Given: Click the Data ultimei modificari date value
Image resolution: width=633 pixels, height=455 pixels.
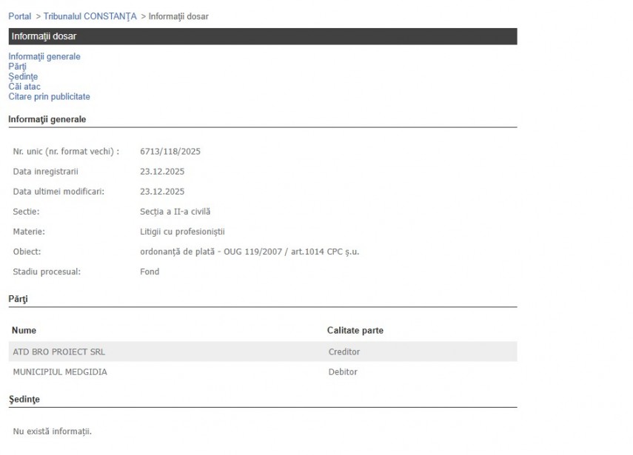Looking at the screenshot, I should (162, 192).
